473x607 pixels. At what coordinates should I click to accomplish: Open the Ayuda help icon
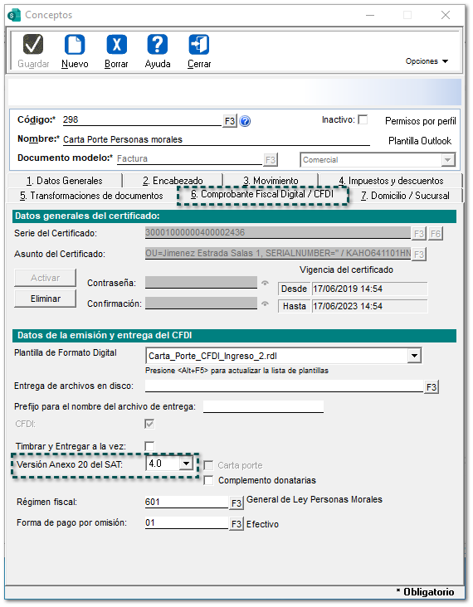pyautogui.click(x=158, y=44)
